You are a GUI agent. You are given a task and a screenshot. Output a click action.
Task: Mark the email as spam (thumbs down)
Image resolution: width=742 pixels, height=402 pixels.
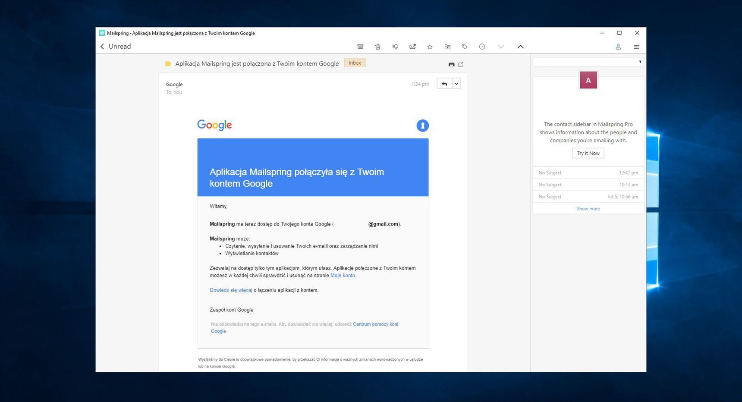pos(395,47)
